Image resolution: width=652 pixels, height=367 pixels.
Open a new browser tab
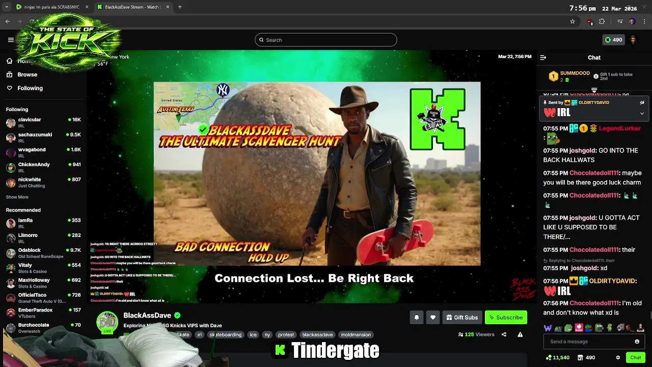point(180,7)
